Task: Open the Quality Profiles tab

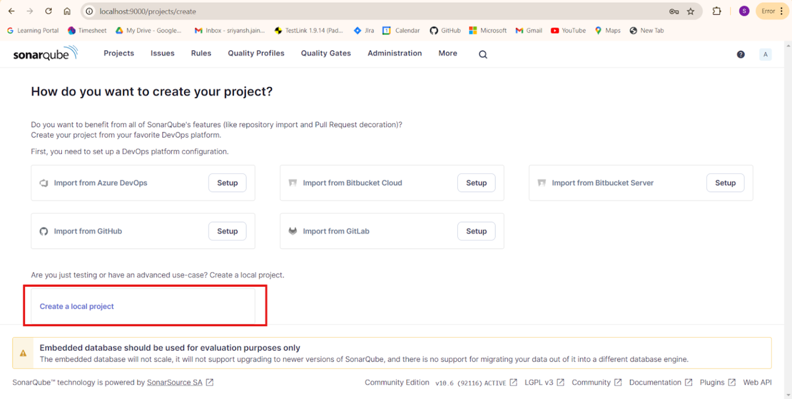Action: click(x=256, y=53)
